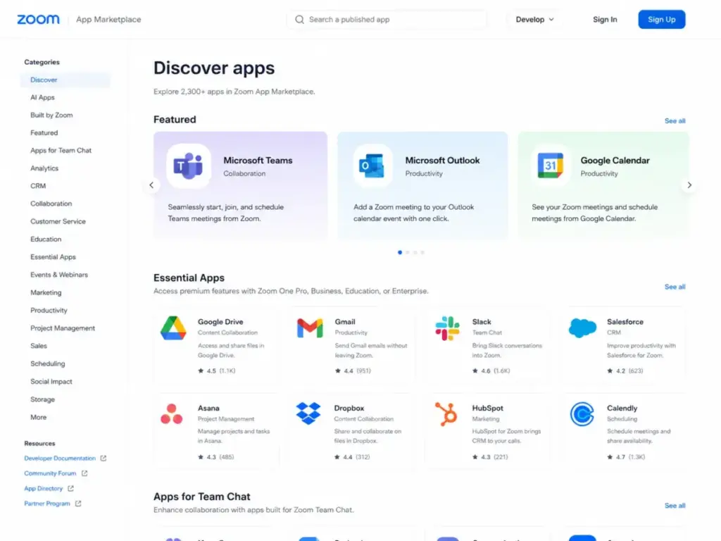
Task: Click the Sign In link
Action: pyautogui.click(x=605, y=19)
